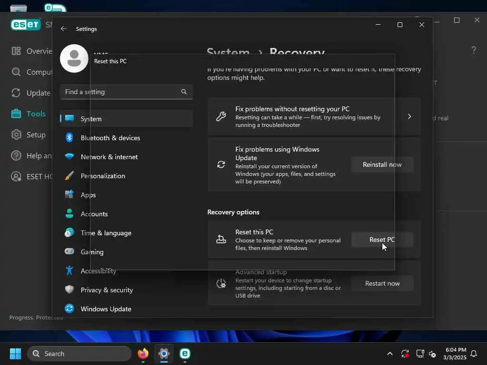
Task: Click the search magnifier in Find a setting
Action: [x=184, y=92]
